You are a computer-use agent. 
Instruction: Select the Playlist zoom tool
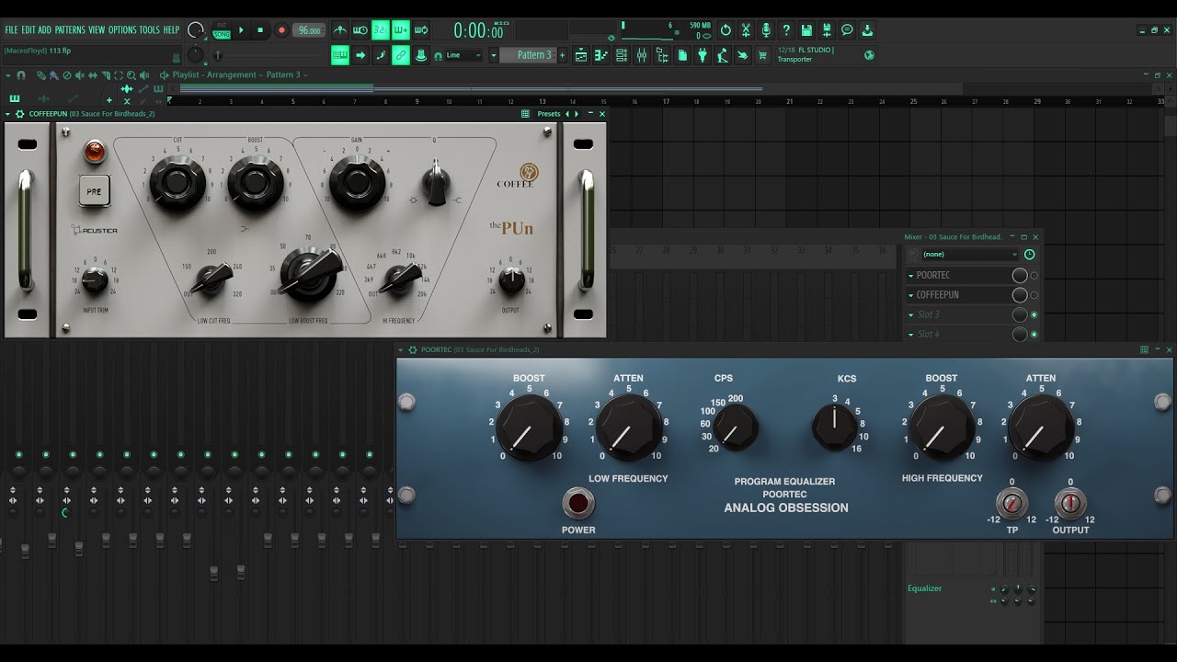click(131, 74)
